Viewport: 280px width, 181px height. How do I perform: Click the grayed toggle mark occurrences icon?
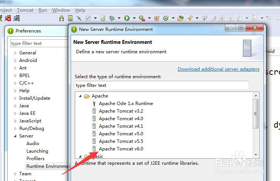[205, 18]
